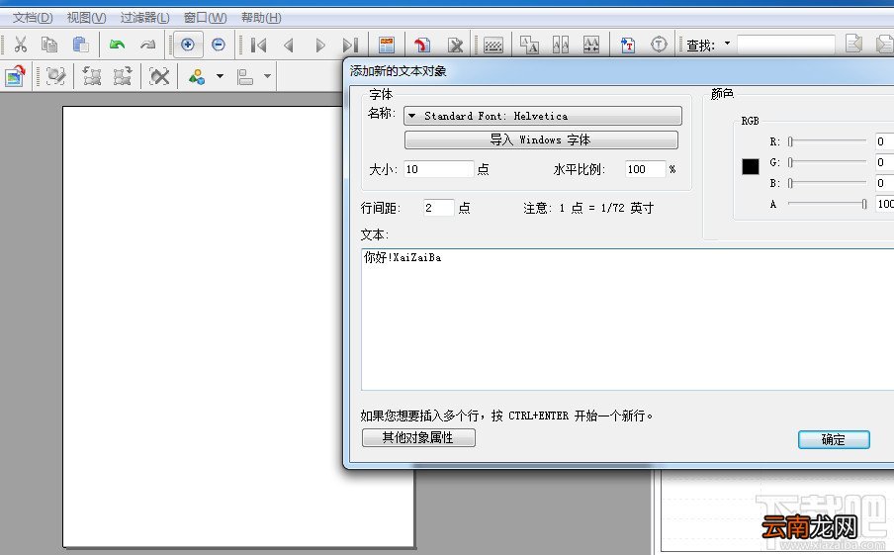Zoom out with the minus magnifier

(x=218, y=45)
